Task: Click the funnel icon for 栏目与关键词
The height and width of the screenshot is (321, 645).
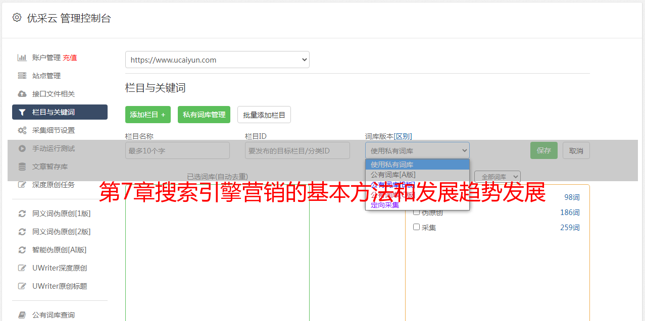Action: coord(22,112)
